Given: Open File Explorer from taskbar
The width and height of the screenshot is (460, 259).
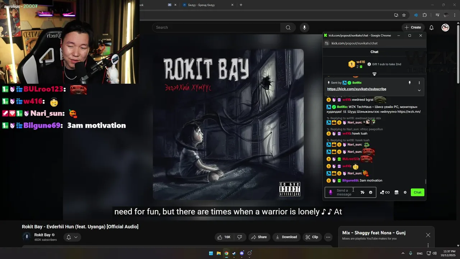Looking at the screenshot, I should (x=218, y=253).
